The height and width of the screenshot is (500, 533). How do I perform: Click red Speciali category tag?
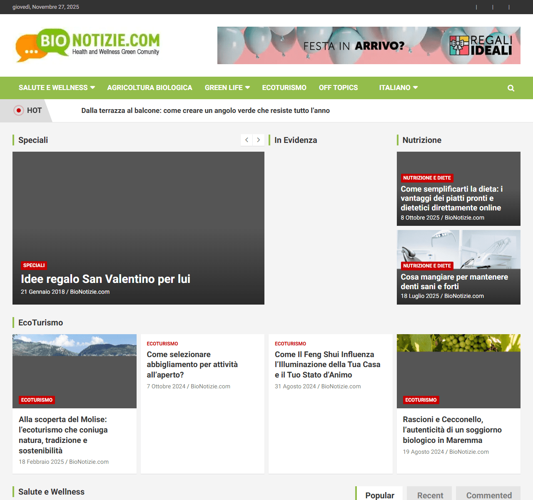point(34,265)
